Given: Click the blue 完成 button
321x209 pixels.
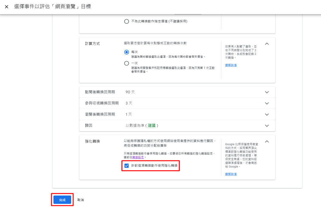Looking at the screenshot, I should pyautogui.click(x=62, y=200).
